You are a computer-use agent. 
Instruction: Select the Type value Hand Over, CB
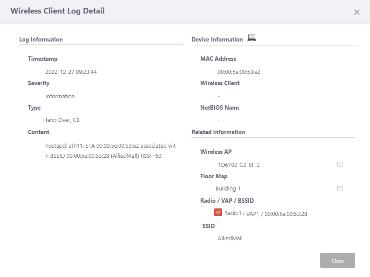(x=62, y=120)
